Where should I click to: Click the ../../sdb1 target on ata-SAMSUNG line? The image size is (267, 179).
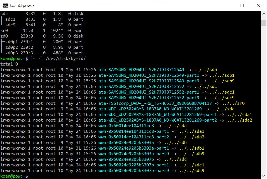pos(222,75)
